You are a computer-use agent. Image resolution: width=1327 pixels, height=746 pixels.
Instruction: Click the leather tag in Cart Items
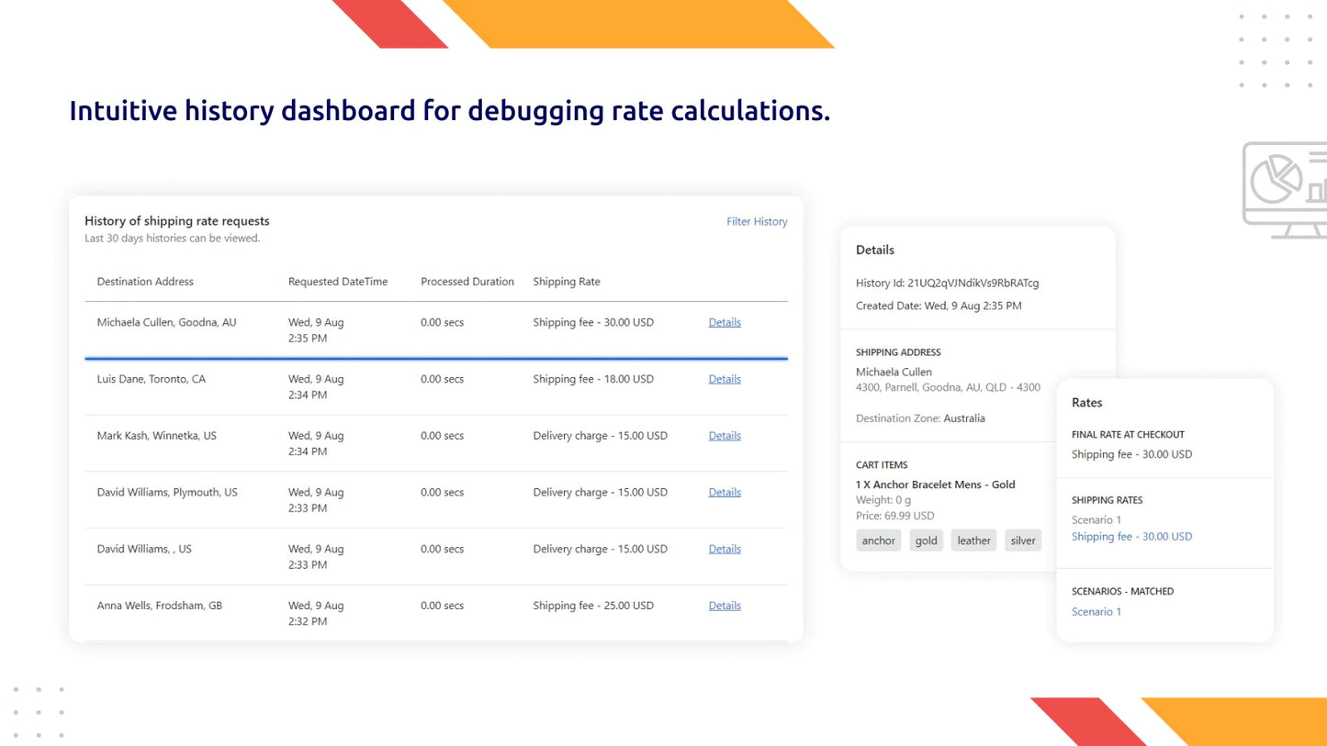pos(973,540)
